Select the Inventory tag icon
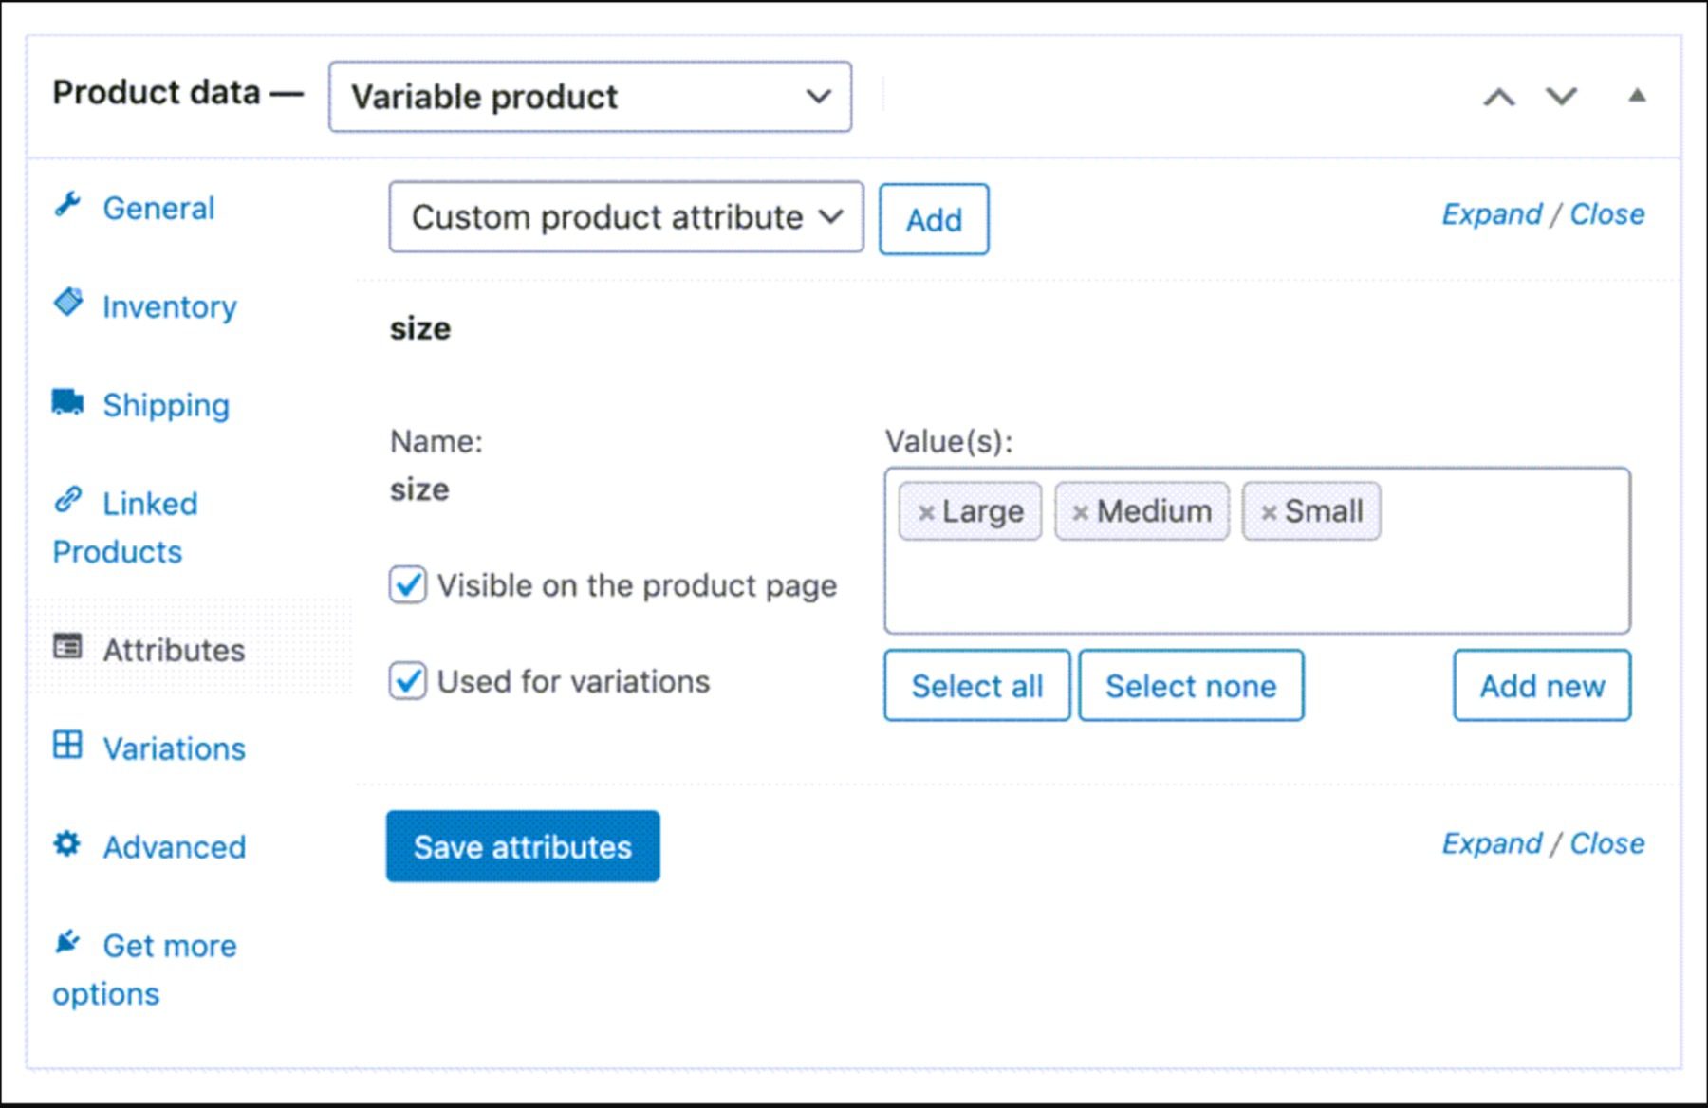Viewport: 1708px width, 1108px height. click(68, 305)
